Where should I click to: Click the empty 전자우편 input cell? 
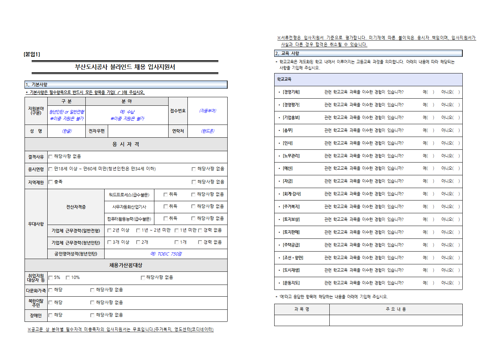click(138, 131)
